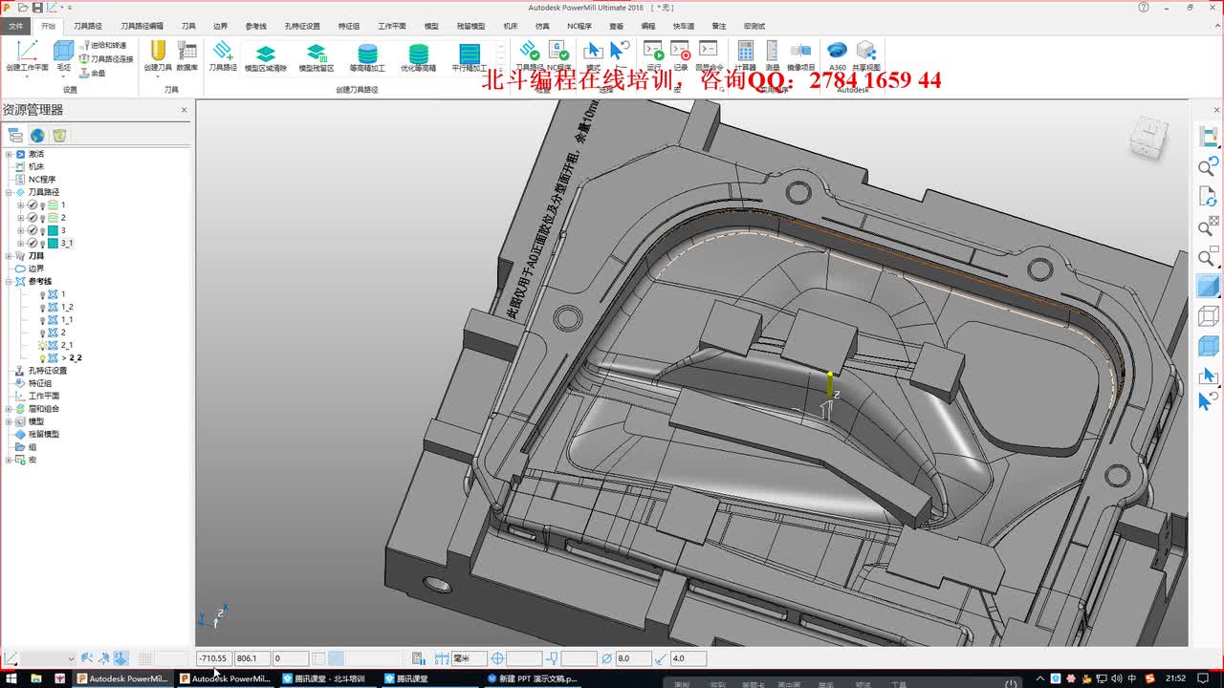Viewport: 1224px width, 688px height.
Task: Toggle shaded view on right toolbar
Action: point(1209,286)
